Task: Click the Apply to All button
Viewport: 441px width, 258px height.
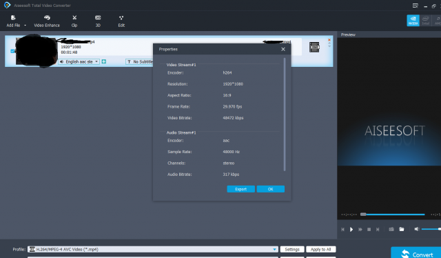Action: point(321,249)
